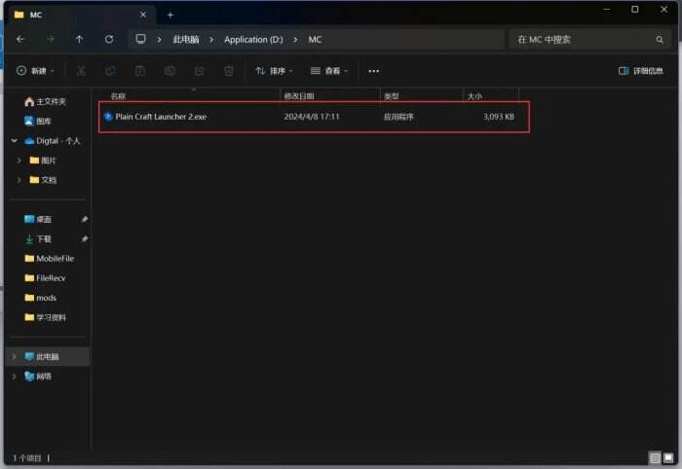This screenshot has height=469, width=682.
Task: Go forward using the right arrow button
Action: pos(51,40)
